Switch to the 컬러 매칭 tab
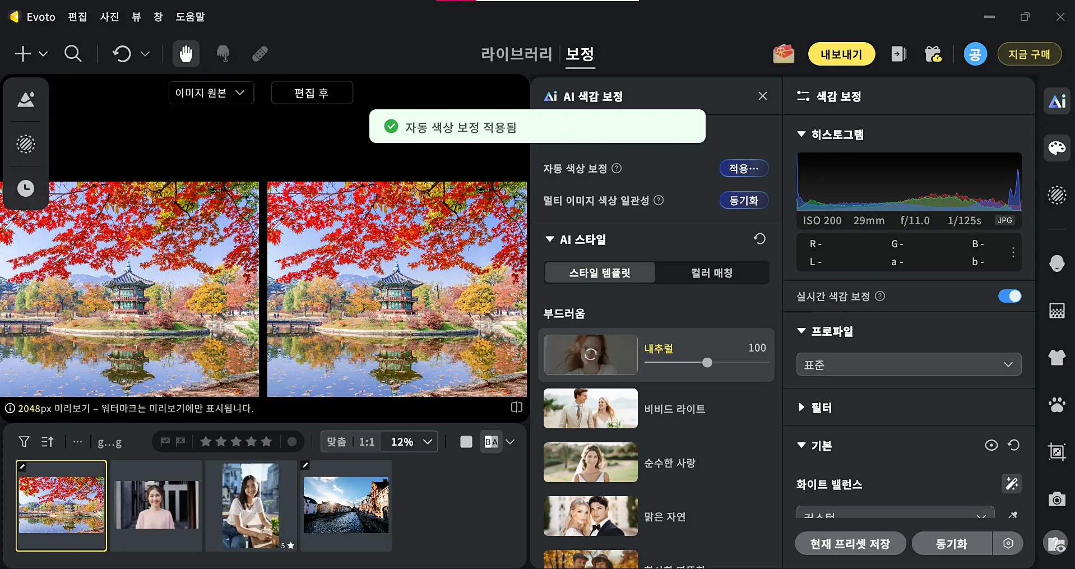Image resolution: width=1075 pixels, height=569 pixels. pyautogui.click(x=712, y=272)
